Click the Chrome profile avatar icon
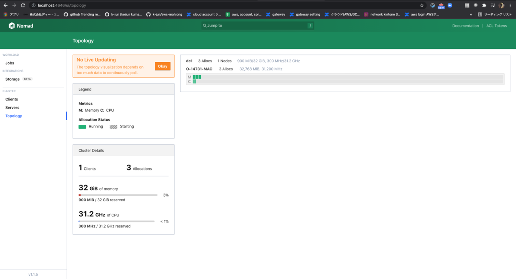This screenshot has width=516, height=279. [x=501, y=6]
